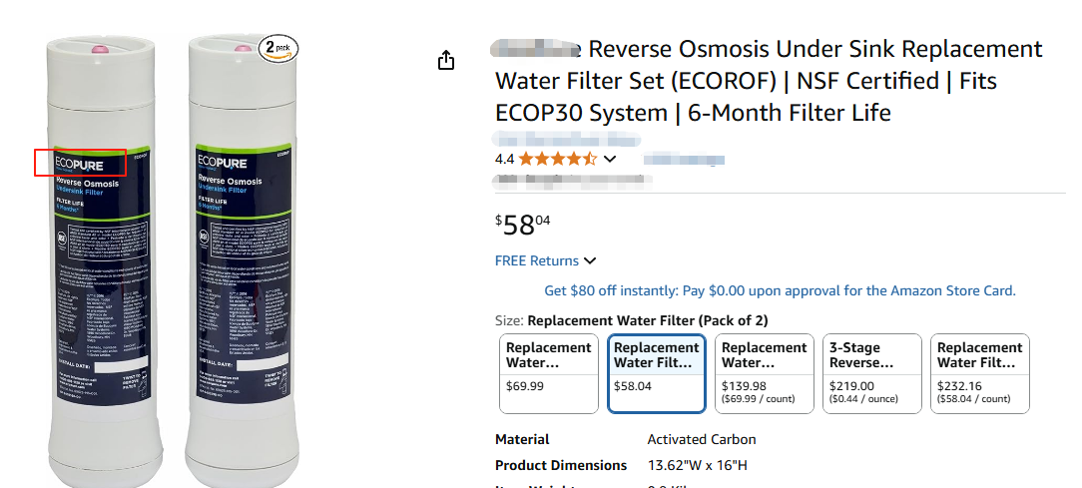Click the share icon beside the title
This screenshot has height=488, width=1082.
coord(446,60)
